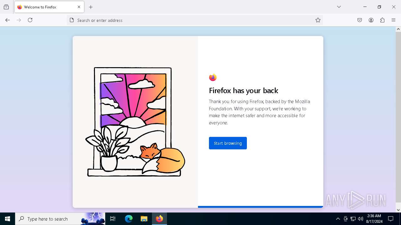Click the window and fox illustration
Viewport: 401px width, 225px height.
point(135,122)
